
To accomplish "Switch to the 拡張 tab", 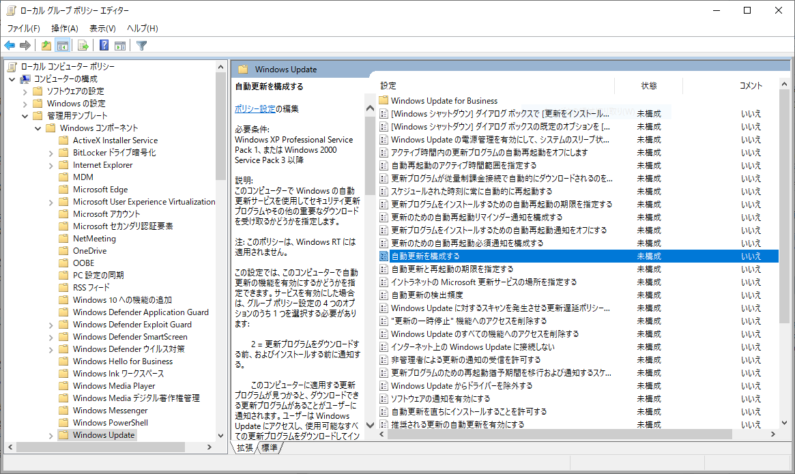I will pos(245,447).
